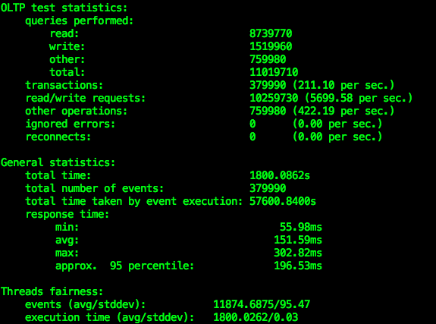The image size is (436, 324).
Task: Select the other queries value 759980
Action: tap(268, 59)
